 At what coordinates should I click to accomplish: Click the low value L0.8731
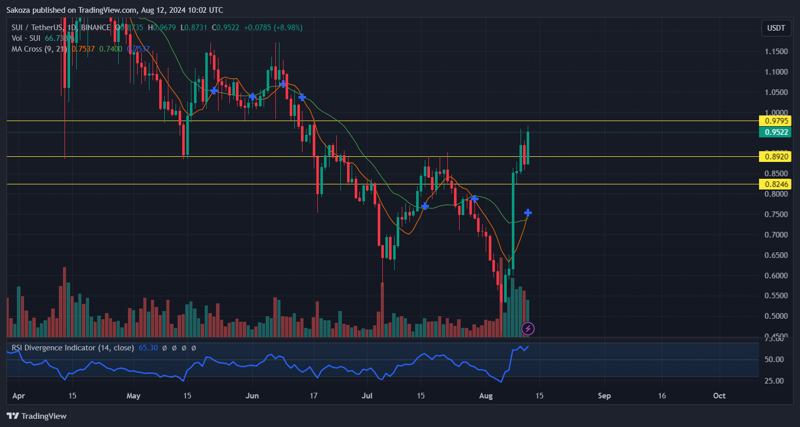pyautogui.click(x=195, y=28)
